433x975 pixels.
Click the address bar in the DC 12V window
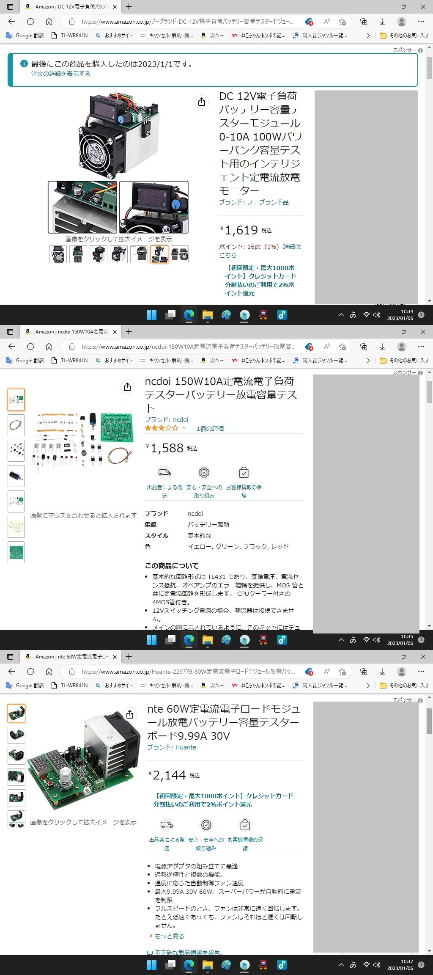point(188,22)
